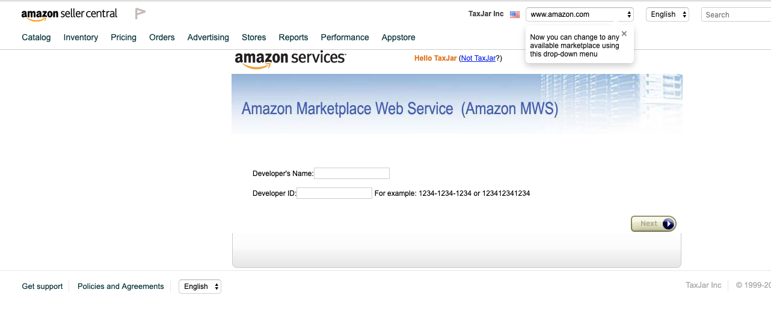This screenshot has height=322, width=771.
Task: Click the Amazon Services logo
Action: tap(290, 59)
